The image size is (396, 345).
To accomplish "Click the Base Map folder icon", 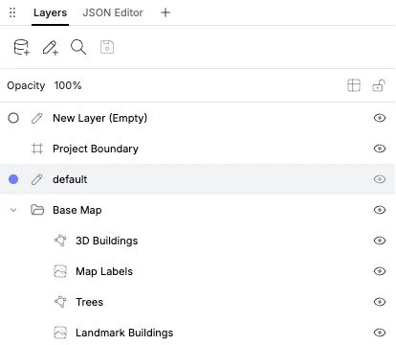I will point(37,210).
